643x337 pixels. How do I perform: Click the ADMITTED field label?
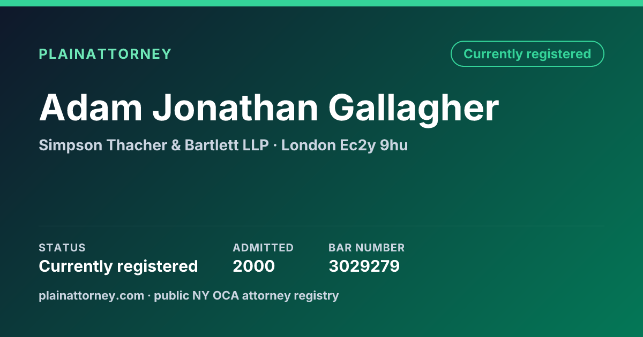tap(263, 248)
